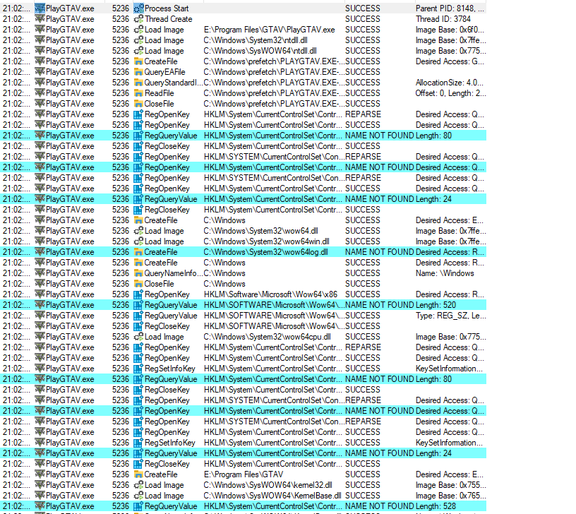
Task: Click the folder icon beside QueryEAFile
Action: click(138, 72)
